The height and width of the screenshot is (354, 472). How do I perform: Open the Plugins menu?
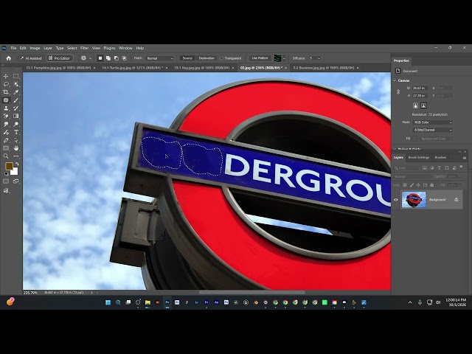(x=109, y=48)
